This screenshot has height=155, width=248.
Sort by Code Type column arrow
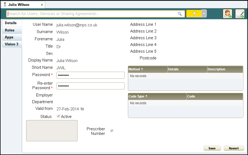click(146, 96)
